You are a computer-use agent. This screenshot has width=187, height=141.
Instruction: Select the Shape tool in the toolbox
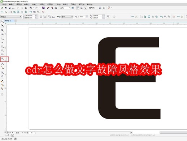(2, 25)
